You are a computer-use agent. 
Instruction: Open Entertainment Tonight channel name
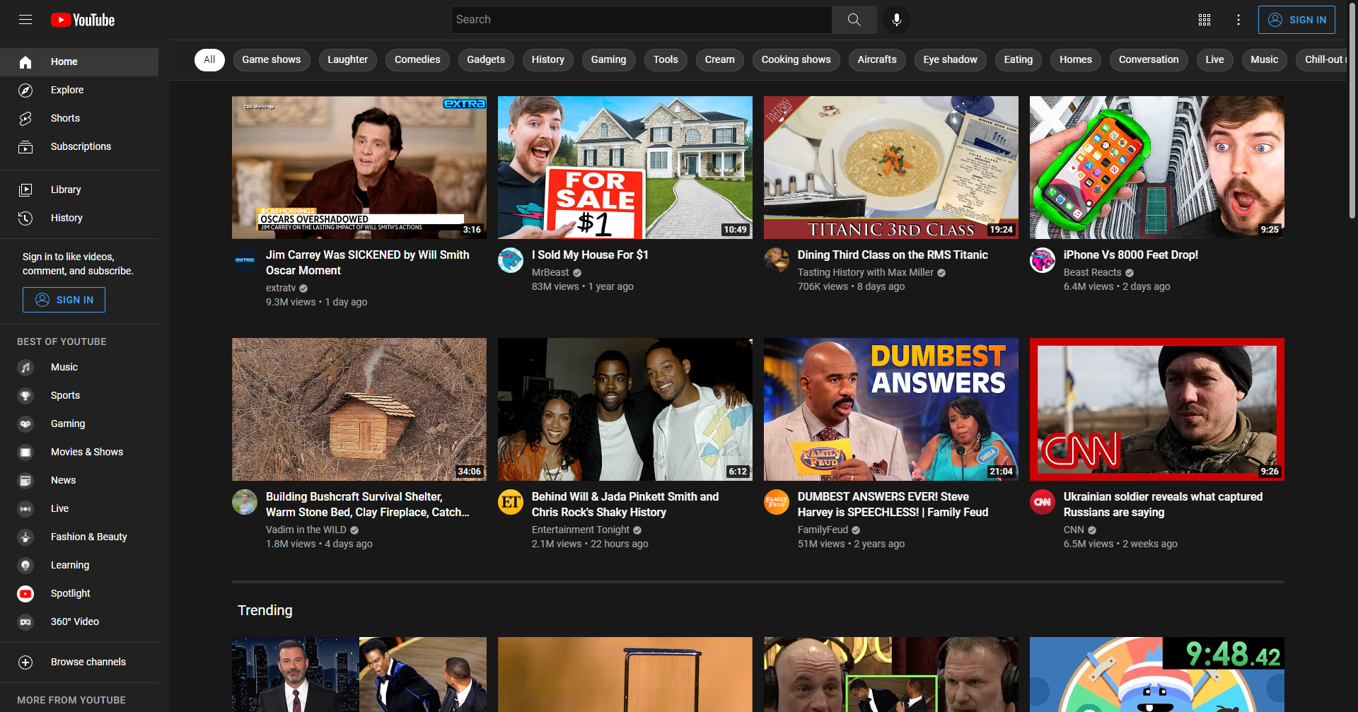click(581, 530)
